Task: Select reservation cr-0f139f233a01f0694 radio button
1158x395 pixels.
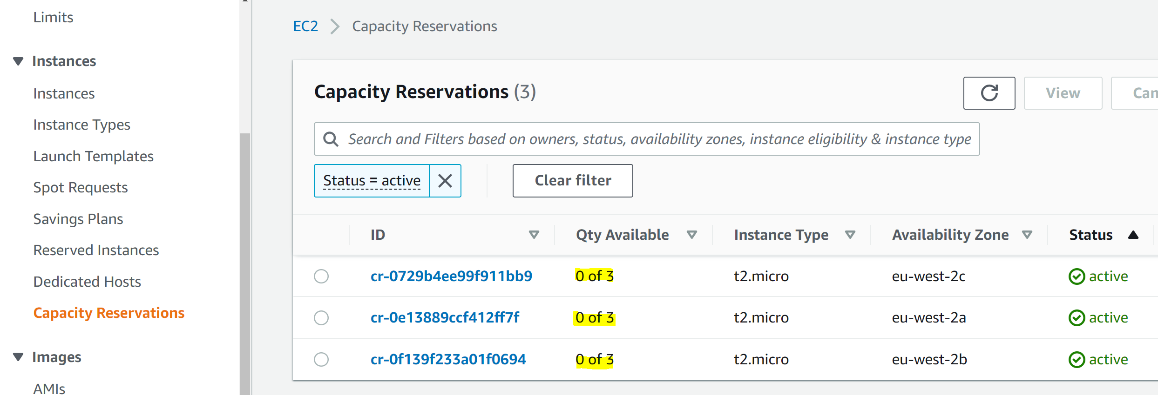Action: point(321,359)
